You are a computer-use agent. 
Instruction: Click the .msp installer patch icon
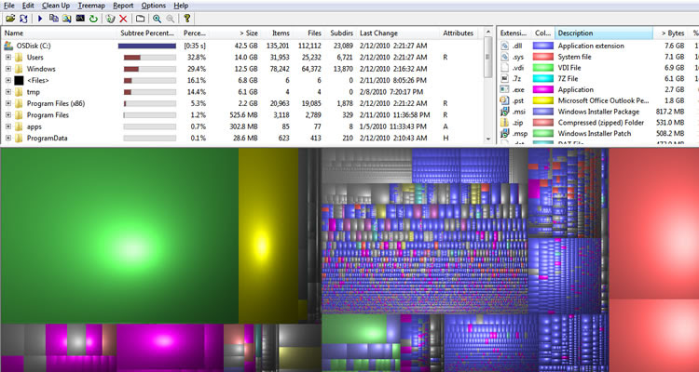[x=504, y=133]
